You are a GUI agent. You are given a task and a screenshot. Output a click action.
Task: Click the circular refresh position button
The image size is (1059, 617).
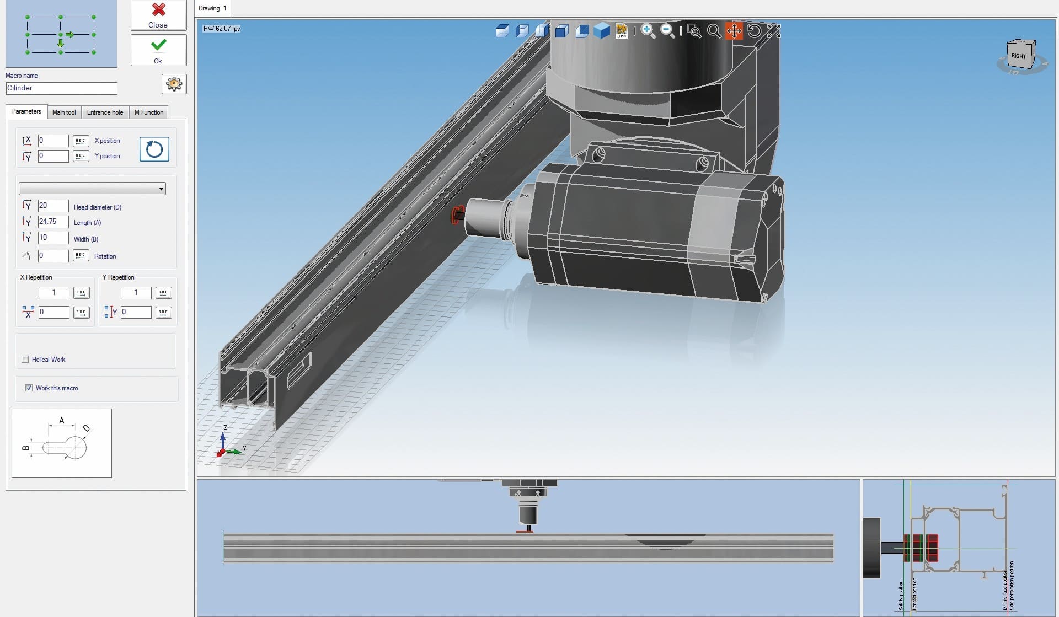point(154,149)
